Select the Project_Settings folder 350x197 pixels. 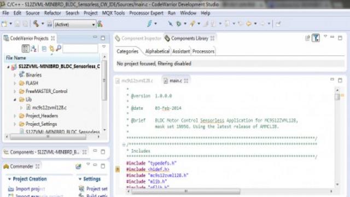click(x=41, y=124)
